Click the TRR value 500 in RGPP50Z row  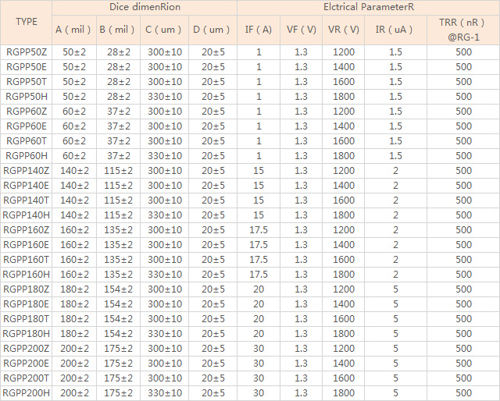[463, 52]
